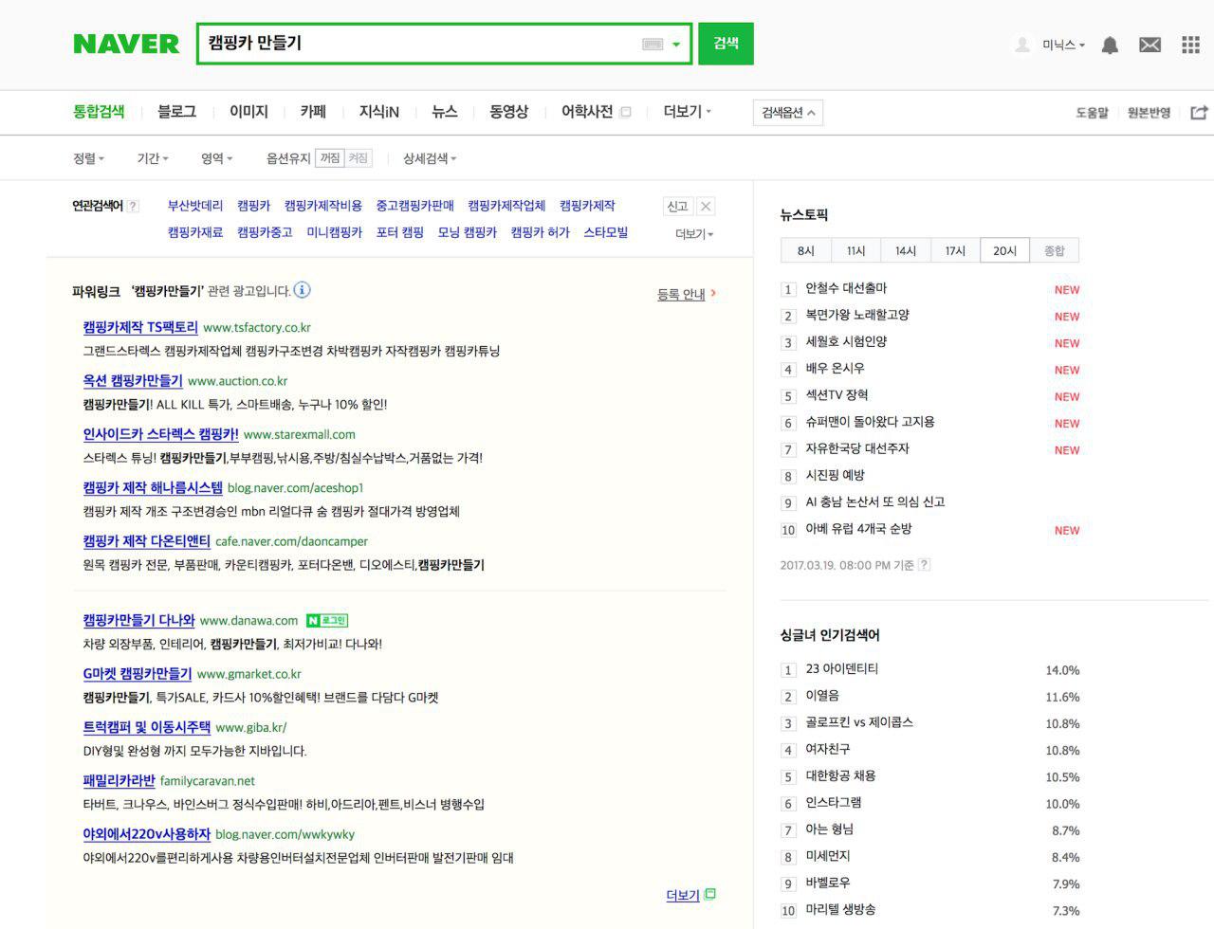Select the 20시 news topic tab
The image size is (1214, 929).
(x=1004, y=250)
